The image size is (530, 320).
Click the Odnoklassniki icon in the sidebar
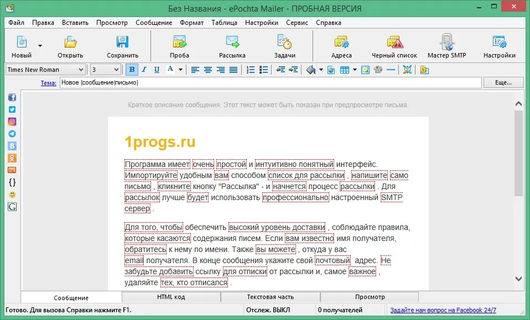[x=12, y=158]
